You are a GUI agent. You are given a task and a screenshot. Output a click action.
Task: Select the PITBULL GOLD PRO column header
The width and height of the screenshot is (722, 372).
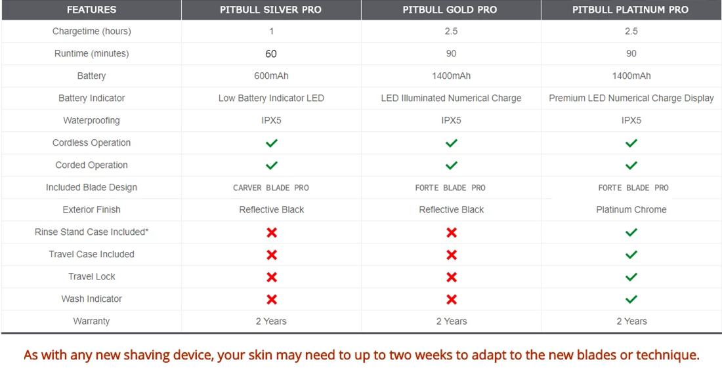(452, 10)
